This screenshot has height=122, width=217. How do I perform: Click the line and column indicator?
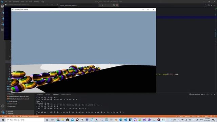point(179,116)
